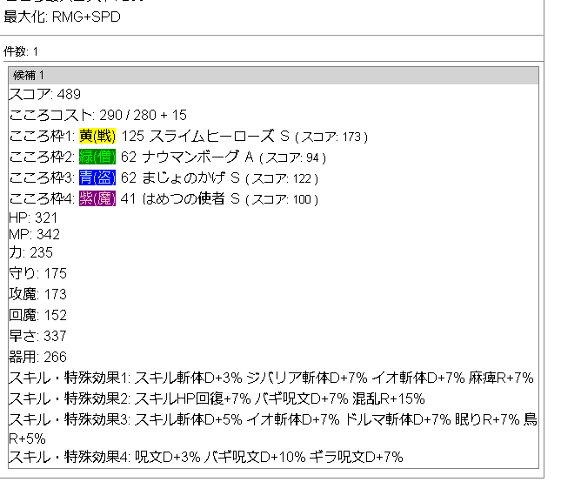561x482 pixels.
Task: Click the スキル・特殊効果4 line
Action: point(206,457)
